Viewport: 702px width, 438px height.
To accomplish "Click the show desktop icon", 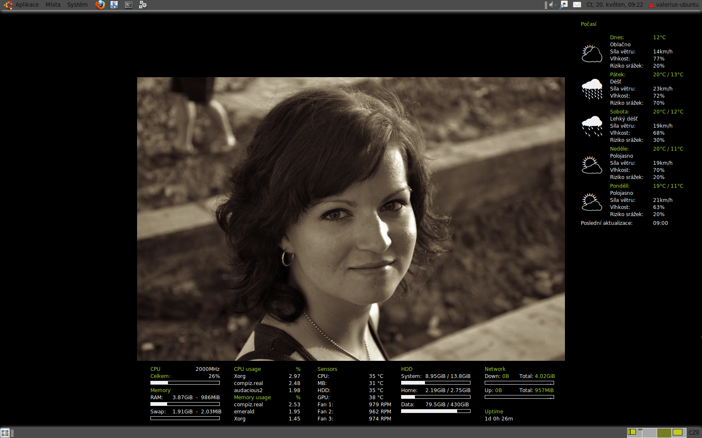I will 5,433.
